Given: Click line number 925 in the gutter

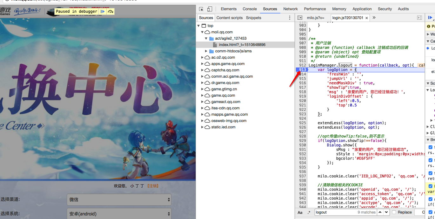Looking at the screenshot, I should click(x=302, y=123).
